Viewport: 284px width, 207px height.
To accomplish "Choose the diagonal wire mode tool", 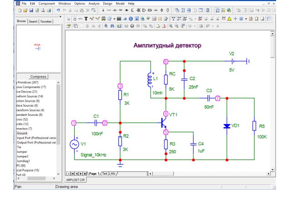I will (97, 19).
